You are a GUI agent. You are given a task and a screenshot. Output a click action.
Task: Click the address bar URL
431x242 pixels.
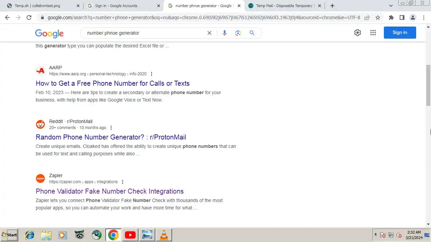point(204,17)
